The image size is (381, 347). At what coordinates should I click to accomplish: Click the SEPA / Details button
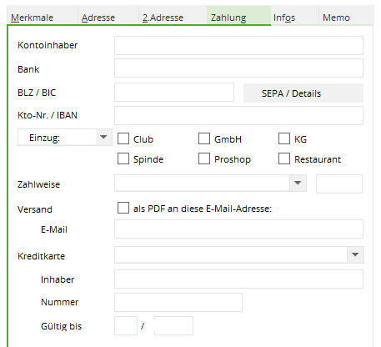pyautogui.click(x=303, y=93)
